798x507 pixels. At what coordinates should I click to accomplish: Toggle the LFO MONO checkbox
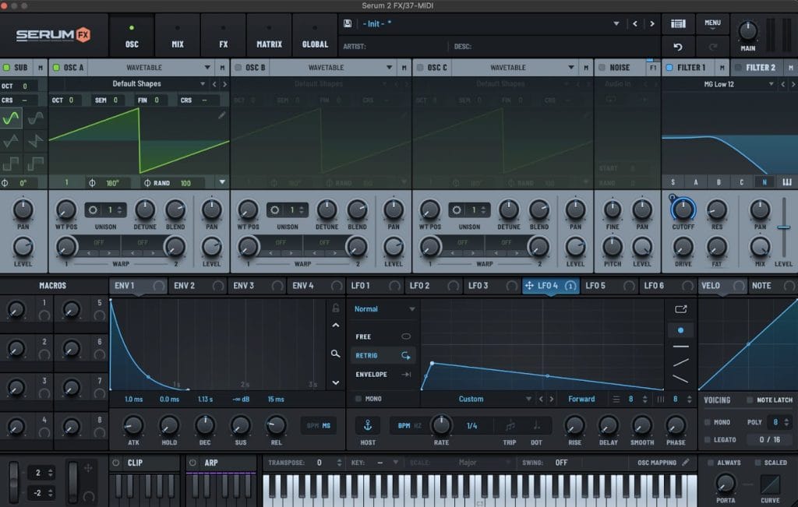(x=358, y=399)
